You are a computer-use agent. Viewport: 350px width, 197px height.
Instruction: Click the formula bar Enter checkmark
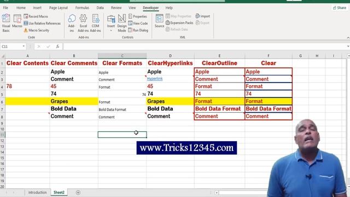tap(48, 47)
